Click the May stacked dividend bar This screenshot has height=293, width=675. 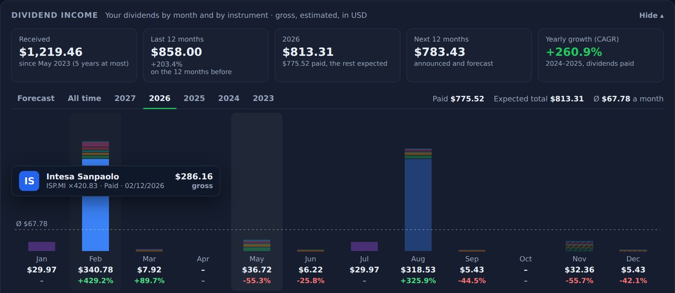[x=257, y=245]
